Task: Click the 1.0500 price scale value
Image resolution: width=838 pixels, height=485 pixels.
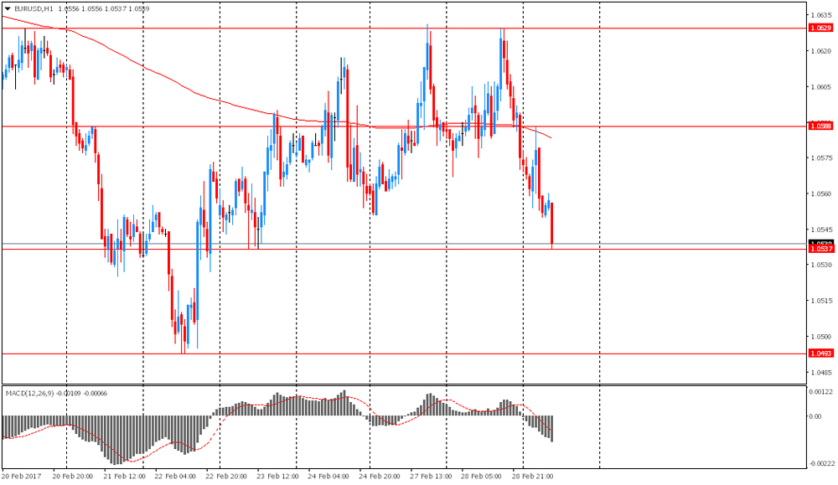Action: pyautogui.click(x=821, y=337)
